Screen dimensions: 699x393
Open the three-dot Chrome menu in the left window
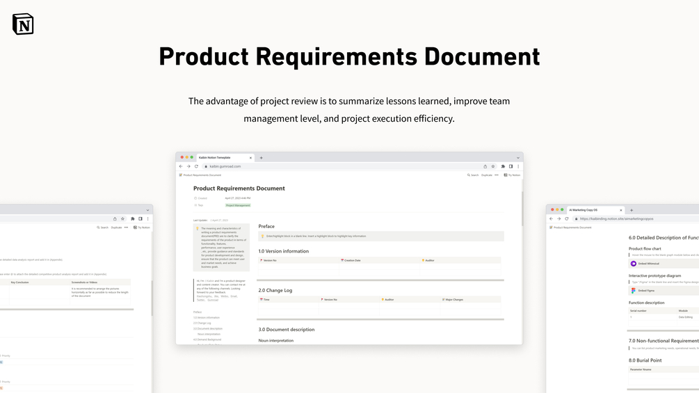coord(148,219)
